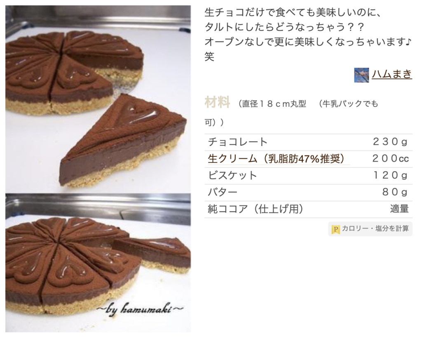The width and height of the screenshot is (422, 339).
Task: Click the バター ingredient name
Action: coord(222,192)
